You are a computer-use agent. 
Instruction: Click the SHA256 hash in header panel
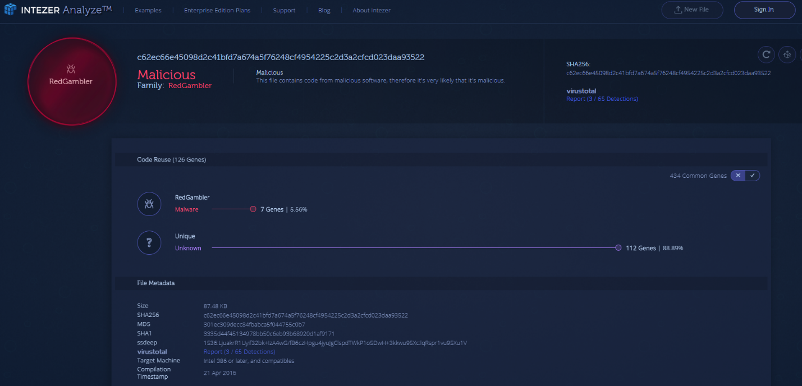(668, 73)
